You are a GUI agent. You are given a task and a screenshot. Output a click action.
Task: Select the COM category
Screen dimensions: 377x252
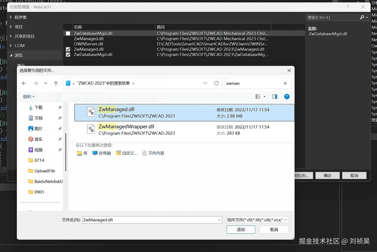click(19, 46)
